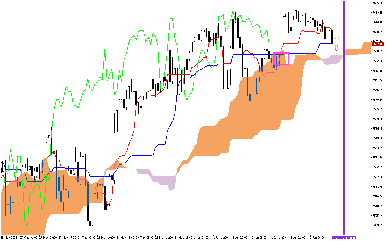Click price scale value 7527.20
The width and height of the screenshot is (387, 241).
(x=377, y=177)
